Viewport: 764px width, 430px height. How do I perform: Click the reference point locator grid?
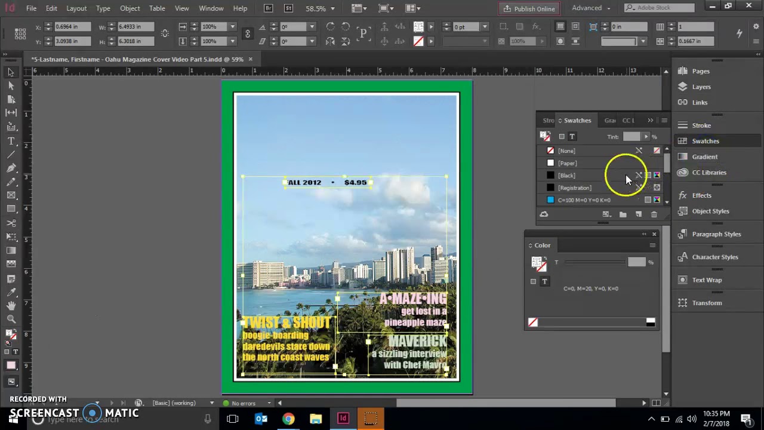point(20,34)
